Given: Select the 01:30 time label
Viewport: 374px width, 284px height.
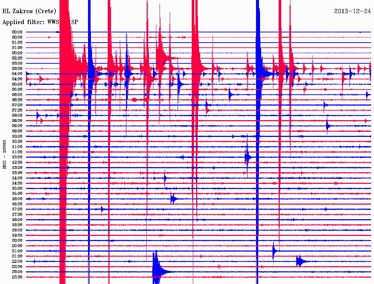Looking at the screenshot, I should click(x=17, y=48).
